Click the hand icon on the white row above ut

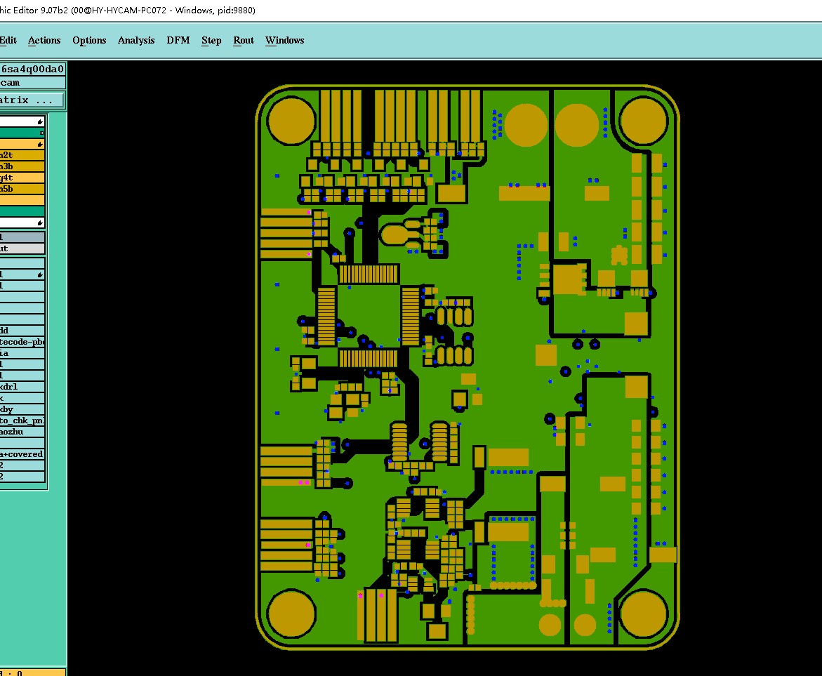(x=40, y=223)
